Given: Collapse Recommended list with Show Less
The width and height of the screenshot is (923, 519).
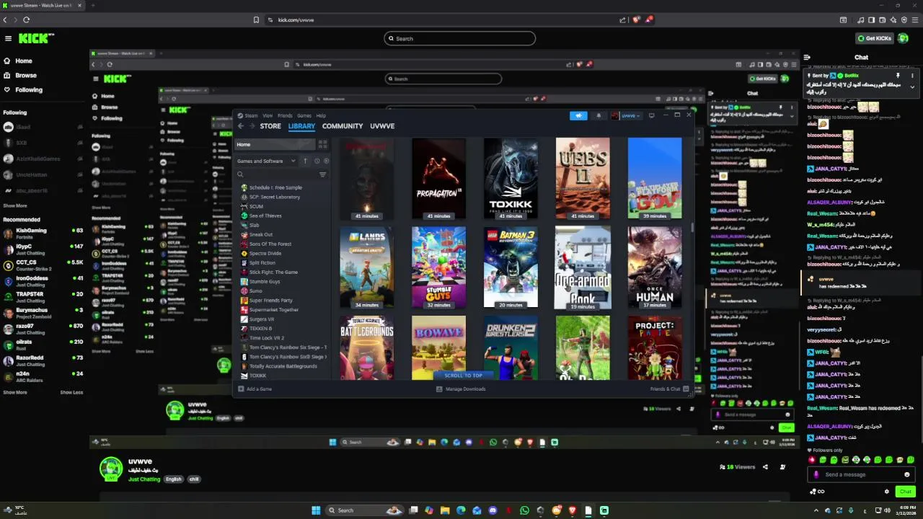Looking at the screenshot, I should click(x=71, y=392).
